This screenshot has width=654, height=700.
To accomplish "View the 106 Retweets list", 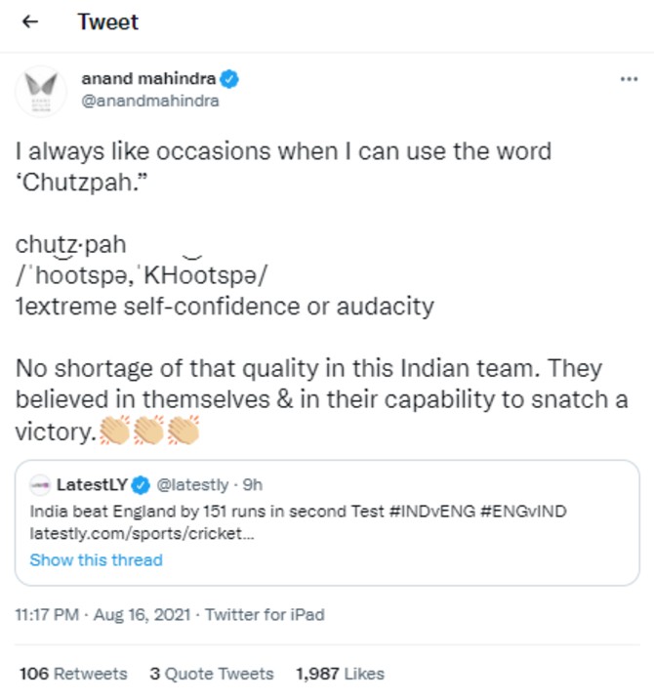I will tap(74, 674).
